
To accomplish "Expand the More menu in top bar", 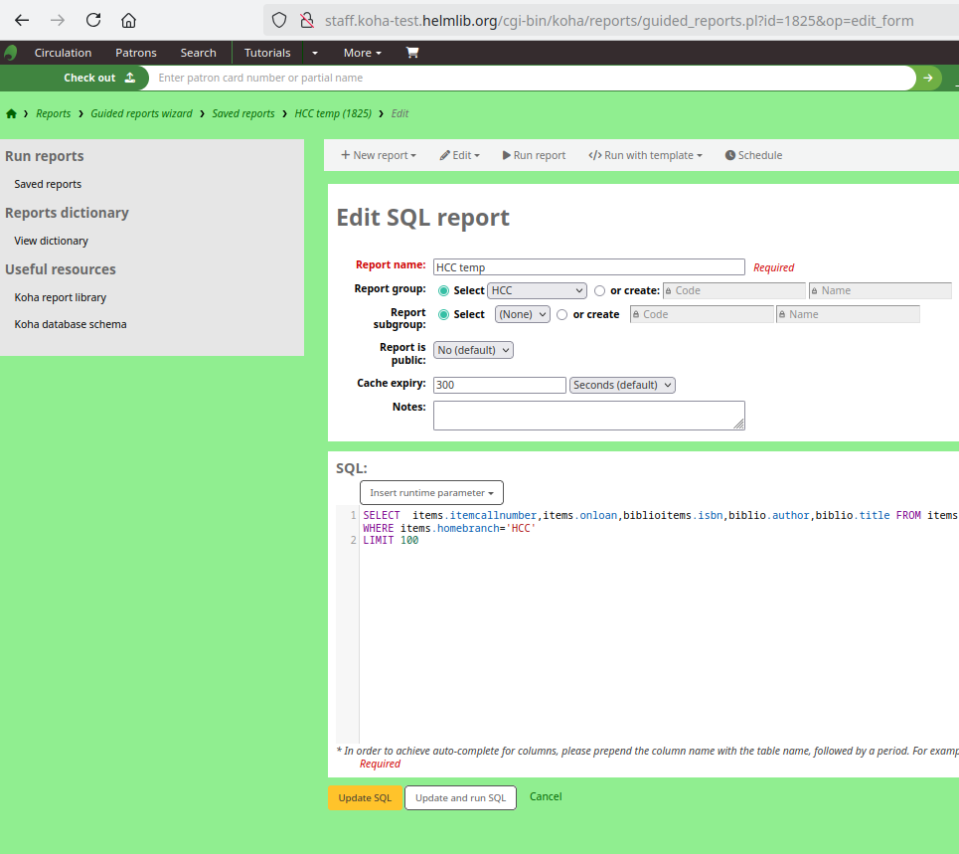I will coord(363,53).
